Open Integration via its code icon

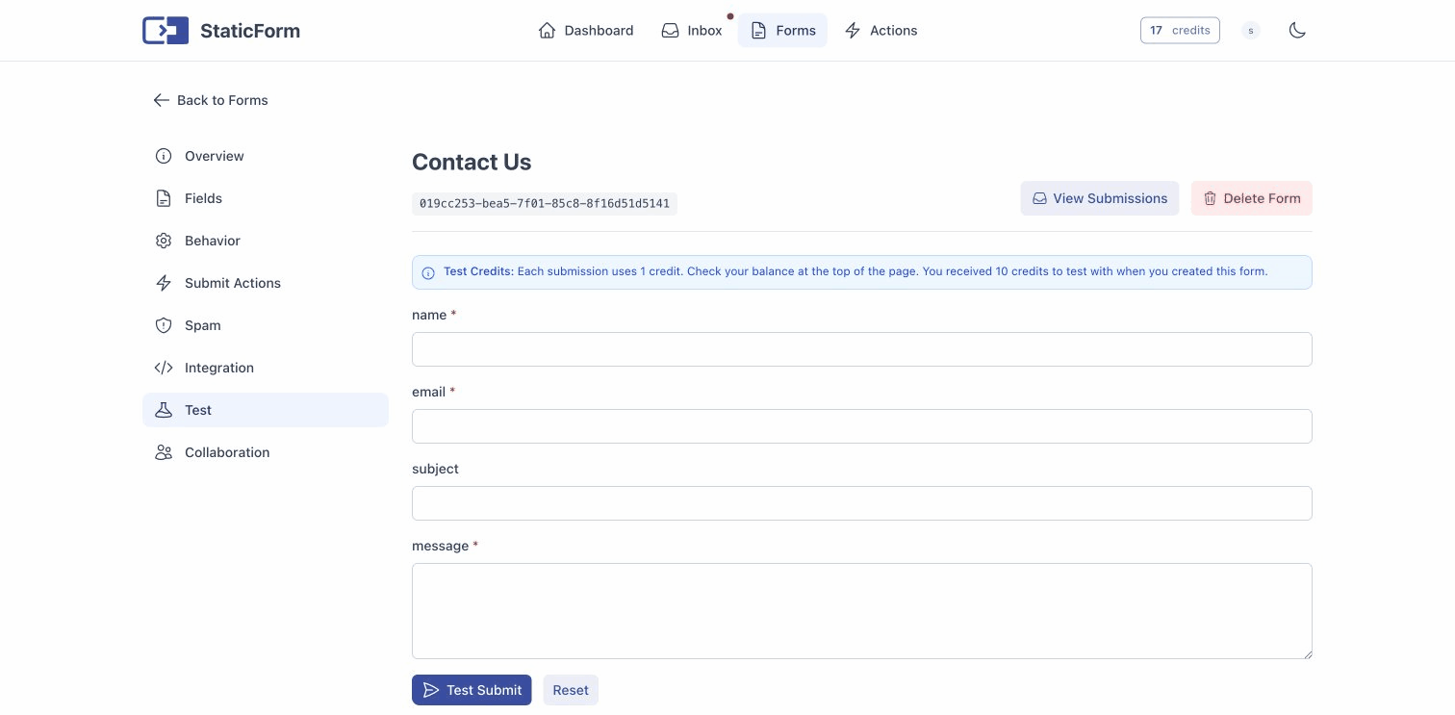164,368
